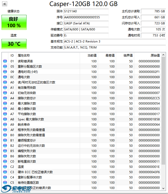
Task: Click the 通电时间 value 753 小时
Action: tap(153, 35)
